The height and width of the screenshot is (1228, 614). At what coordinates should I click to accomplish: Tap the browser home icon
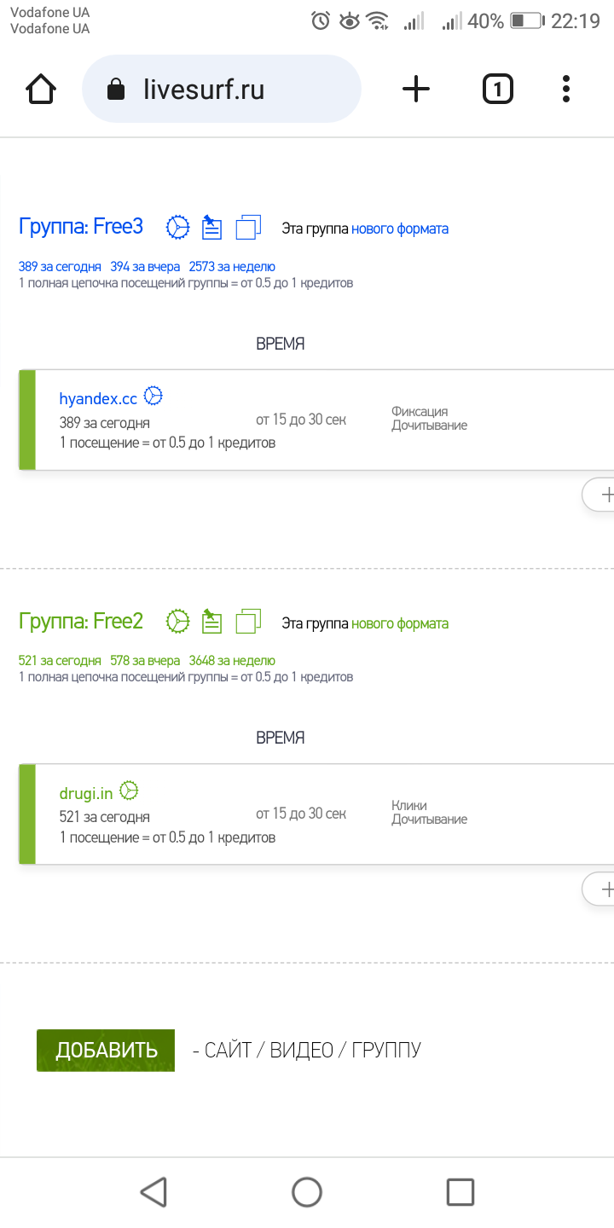pyautogui.click(x=42, y=89)
